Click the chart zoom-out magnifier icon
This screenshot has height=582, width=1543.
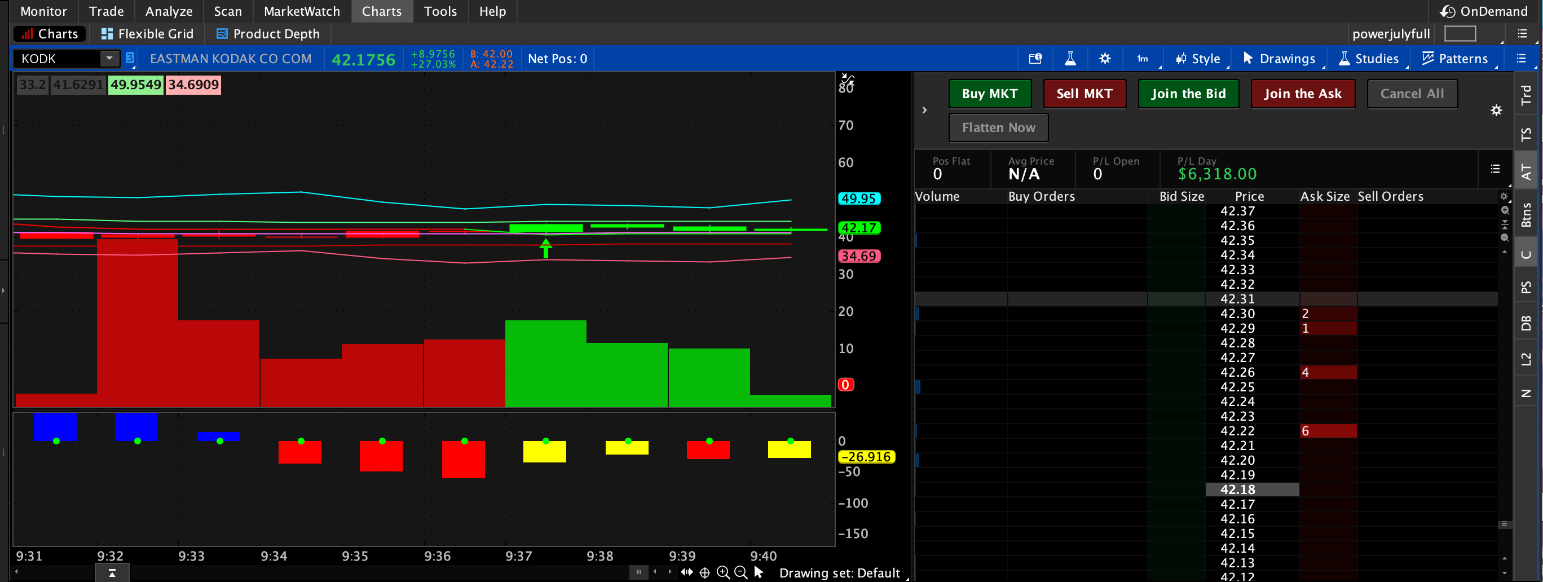[740, 573]
